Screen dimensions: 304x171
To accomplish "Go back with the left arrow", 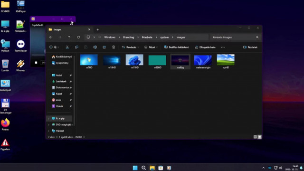I will pos(51,37).
